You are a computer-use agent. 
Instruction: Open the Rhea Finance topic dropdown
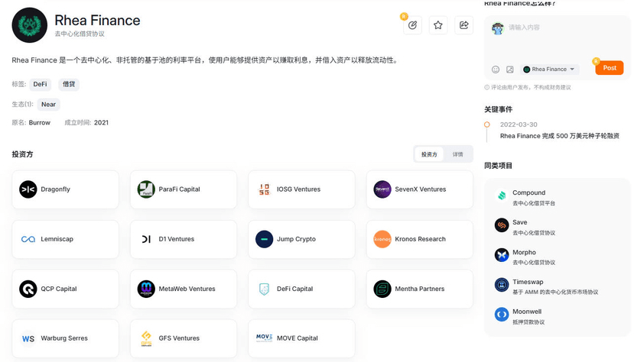point(549,69)
